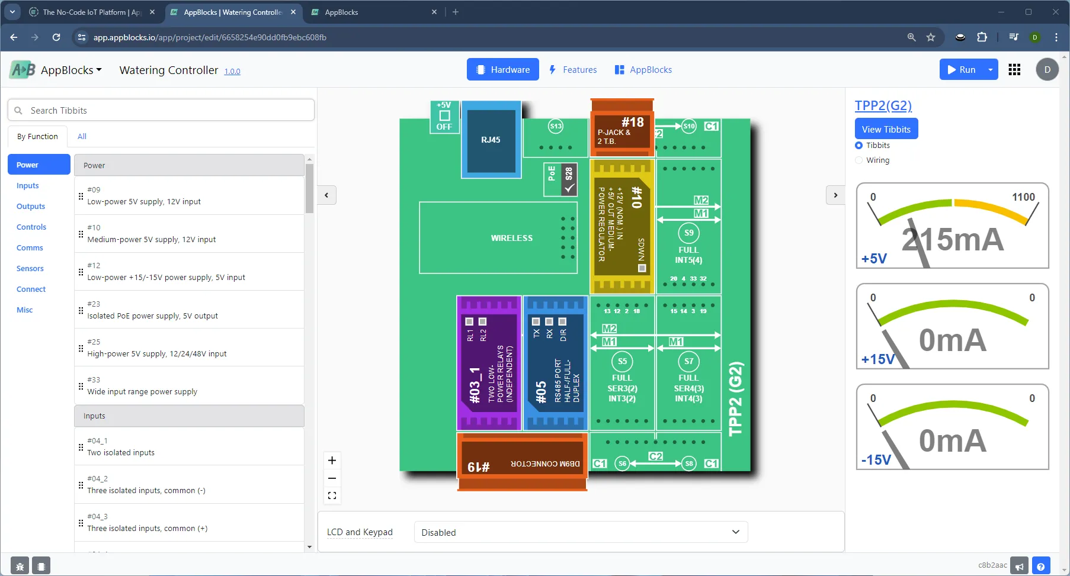This screenshot has height=576, width=1070.
Task: Click the search magnifier in Tibbits field
Action: pos(18,111)
